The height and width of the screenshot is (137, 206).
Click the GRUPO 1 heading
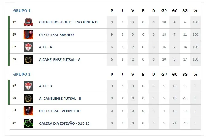22,11
